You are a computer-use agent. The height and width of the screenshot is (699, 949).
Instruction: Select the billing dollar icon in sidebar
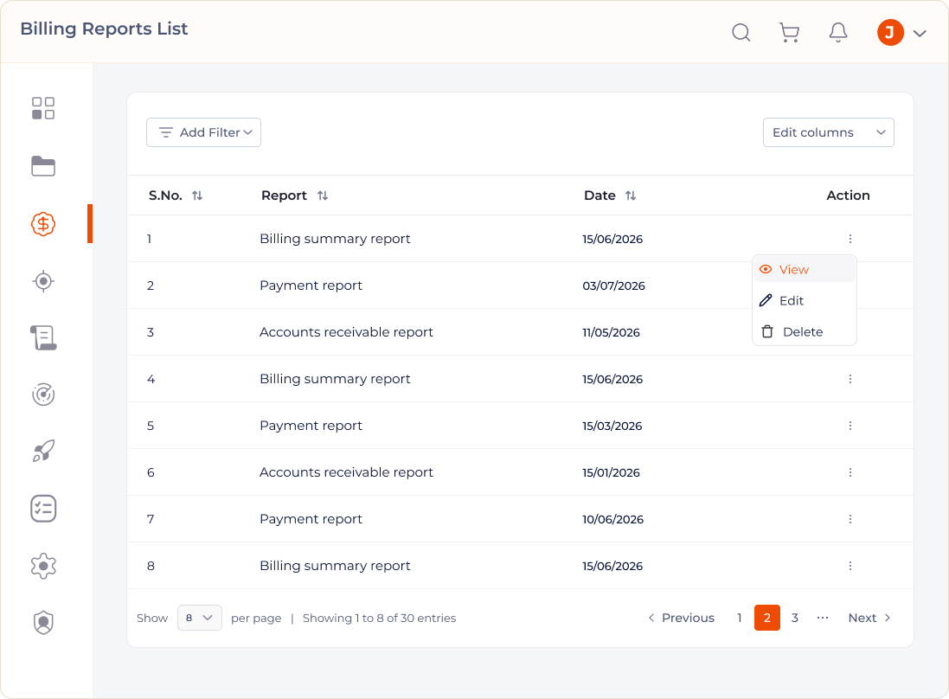tap(43, 224)
